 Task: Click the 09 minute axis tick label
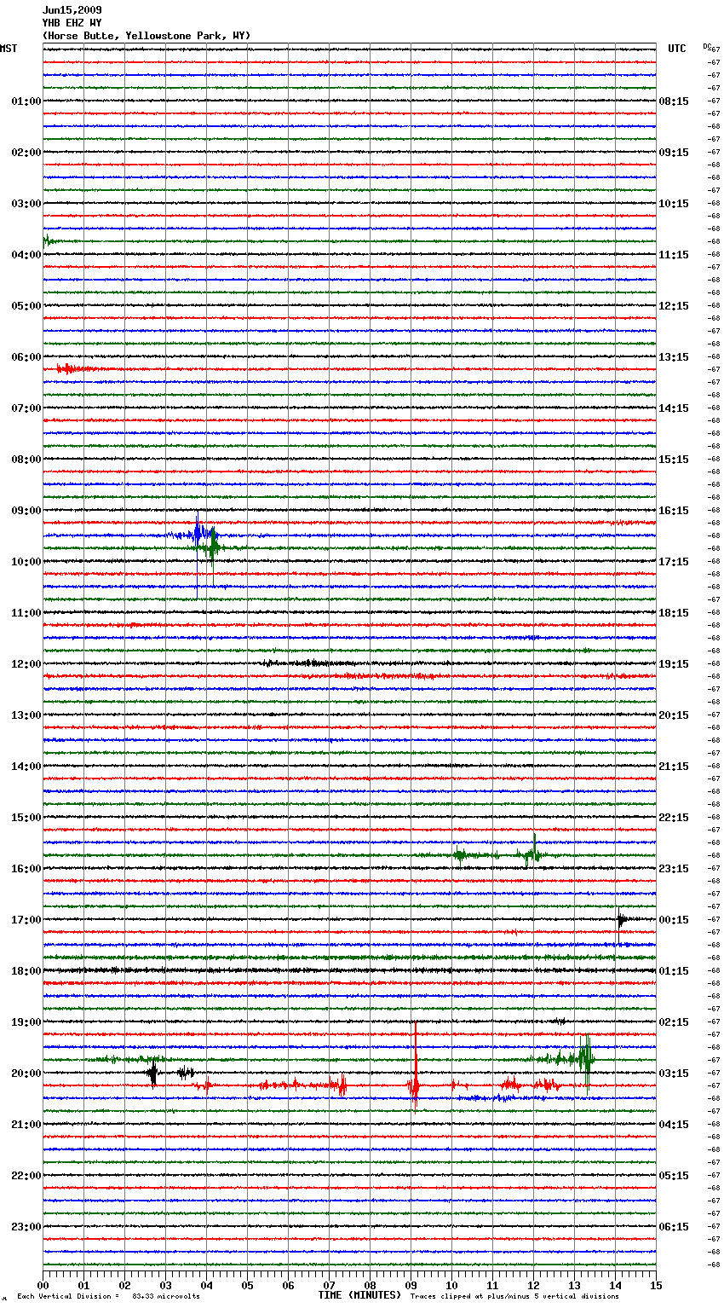(411, 1285)
